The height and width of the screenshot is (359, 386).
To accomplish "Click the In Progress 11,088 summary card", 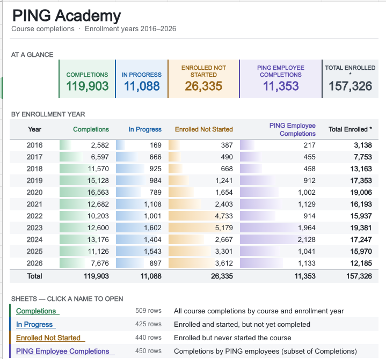I will coord(142,79).
